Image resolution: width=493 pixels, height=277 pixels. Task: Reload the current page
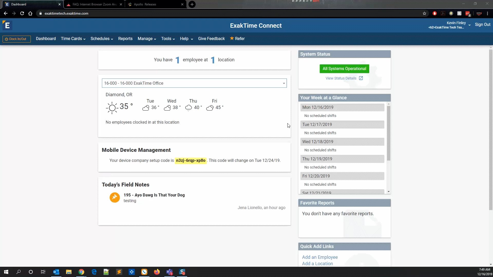point(22,13)
